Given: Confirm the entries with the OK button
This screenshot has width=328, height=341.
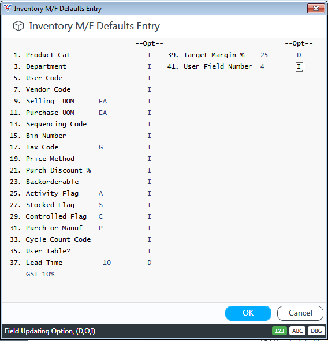Looking at the screenshot, I should 248,313.
